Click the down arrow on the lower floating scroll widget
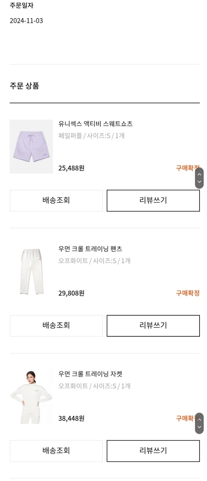This screenshot has height=481, width=207. tap(199, 427)
